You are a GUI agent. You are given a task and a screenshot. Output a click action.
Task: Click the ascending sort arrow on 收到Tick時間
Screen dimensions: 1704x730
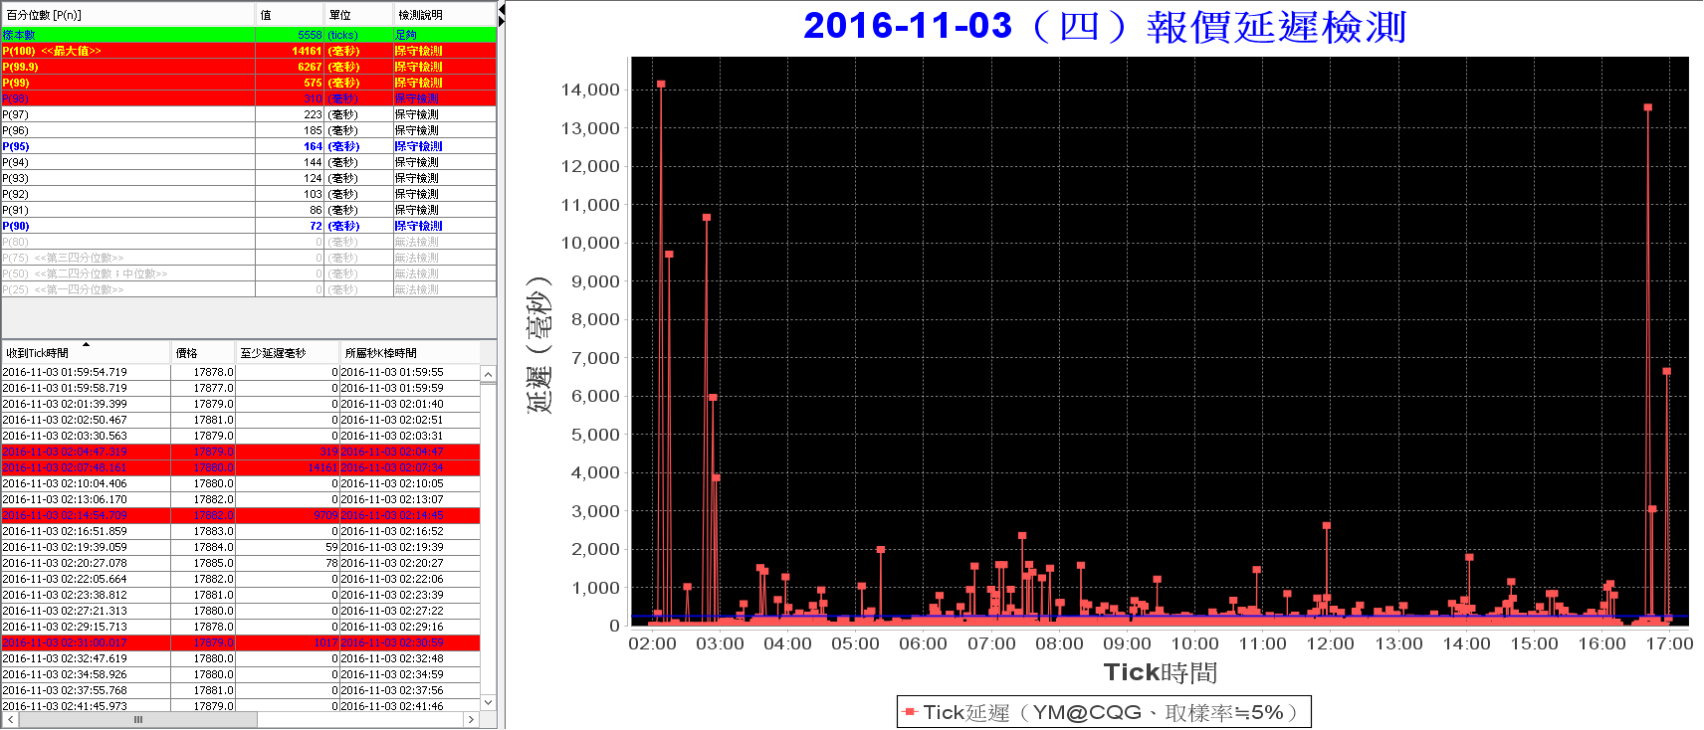tap(87, 345)
